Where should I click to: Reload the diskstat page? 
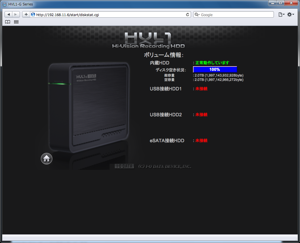[x=188, y=15]
